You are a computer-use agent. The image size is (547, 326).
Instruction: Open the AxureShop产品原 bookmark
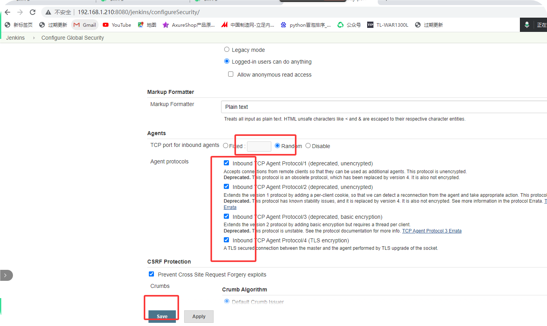(188, 25)
